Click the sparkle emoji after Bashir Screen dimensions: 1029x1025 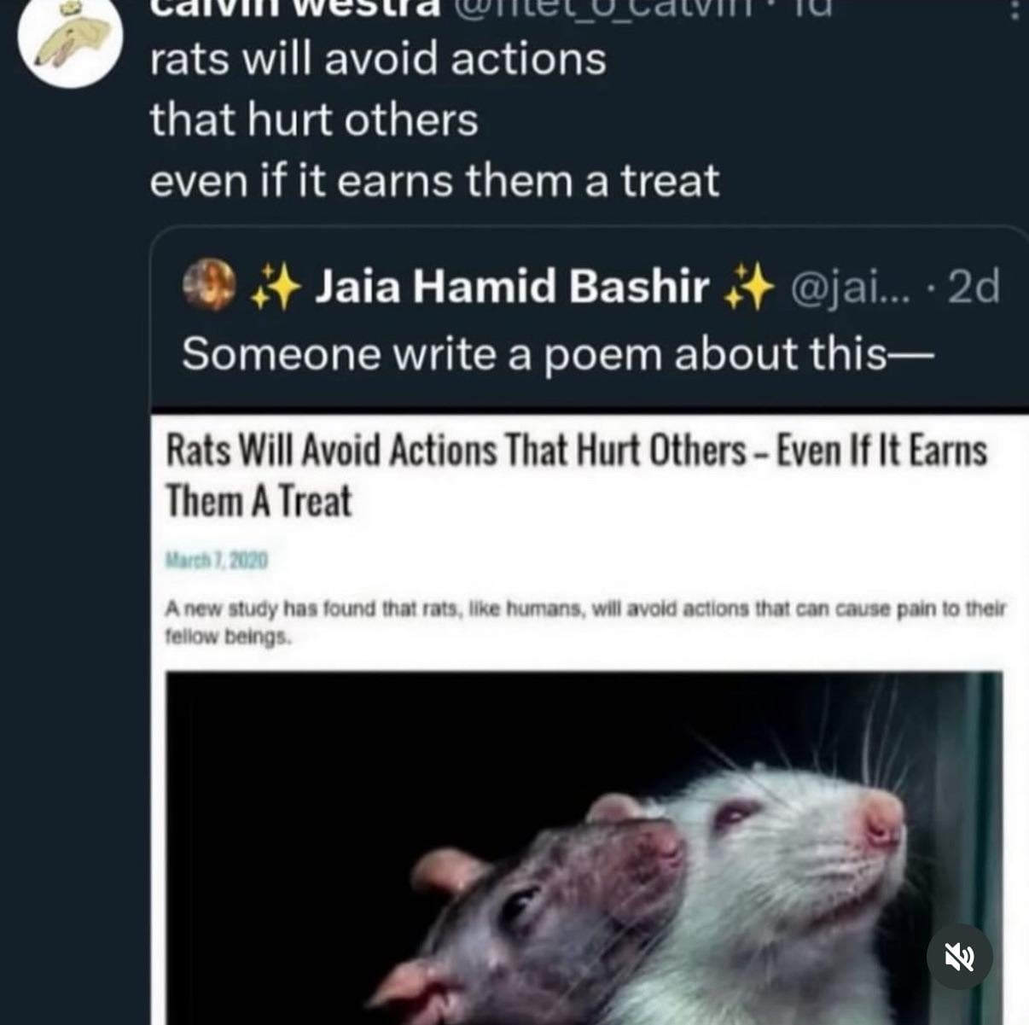(x=748, y=286)
